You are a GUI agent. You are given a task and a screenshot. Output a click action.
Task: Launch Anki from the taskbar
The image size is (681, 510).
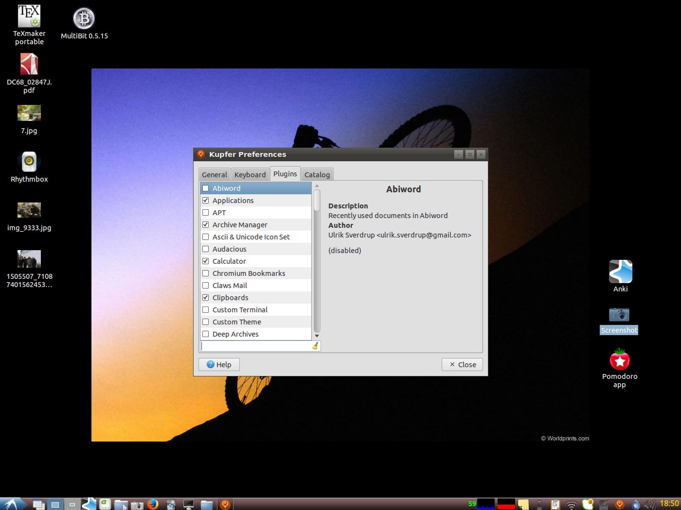pos(89,504)
